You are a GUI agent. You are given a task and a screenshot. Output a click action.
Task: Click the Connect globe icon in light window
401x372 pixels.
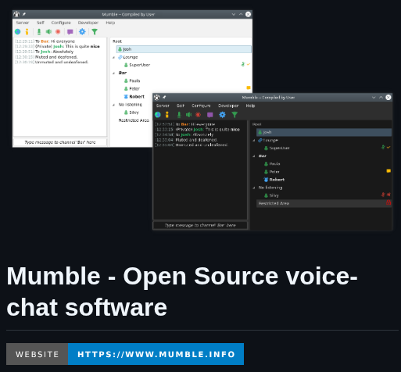(x=17, y=32)
